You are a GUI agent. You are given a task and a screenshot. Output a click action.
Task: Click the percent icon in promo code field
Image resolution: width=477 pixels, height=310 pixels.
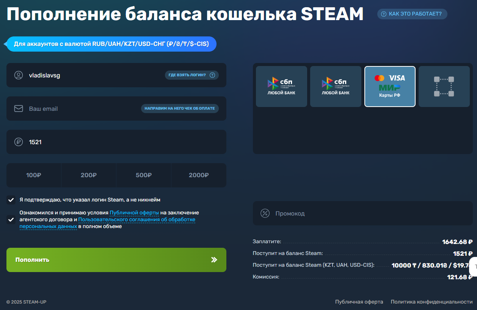265,213
